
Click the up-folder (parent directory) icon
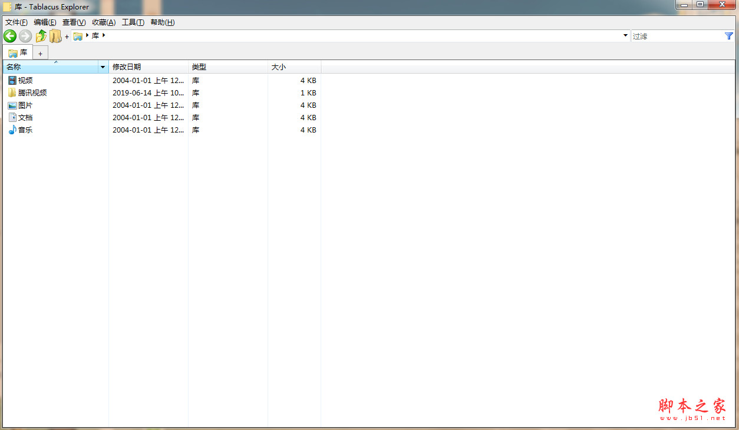tap(40, 36)
